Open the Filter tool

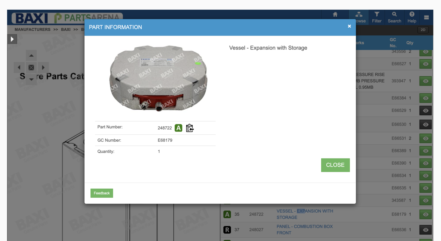[377, 17]
